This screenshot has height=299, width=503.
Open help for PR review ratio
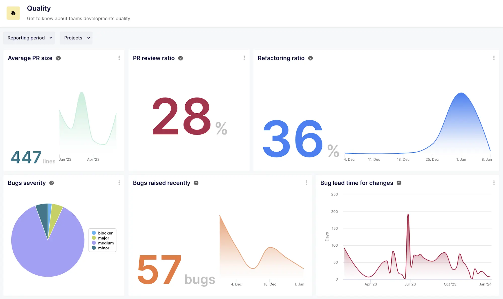[x=180, y=58]
